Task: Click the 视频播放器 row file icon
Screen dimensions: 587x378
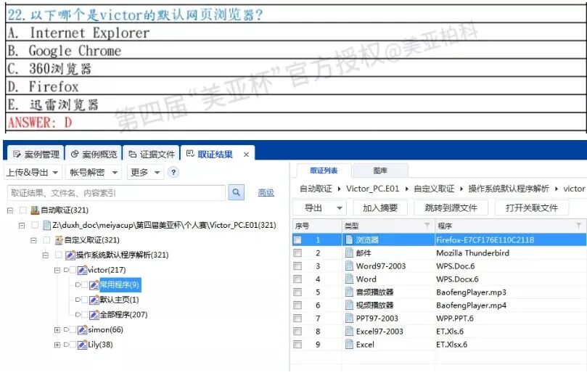Action: (x=349, y=305)
